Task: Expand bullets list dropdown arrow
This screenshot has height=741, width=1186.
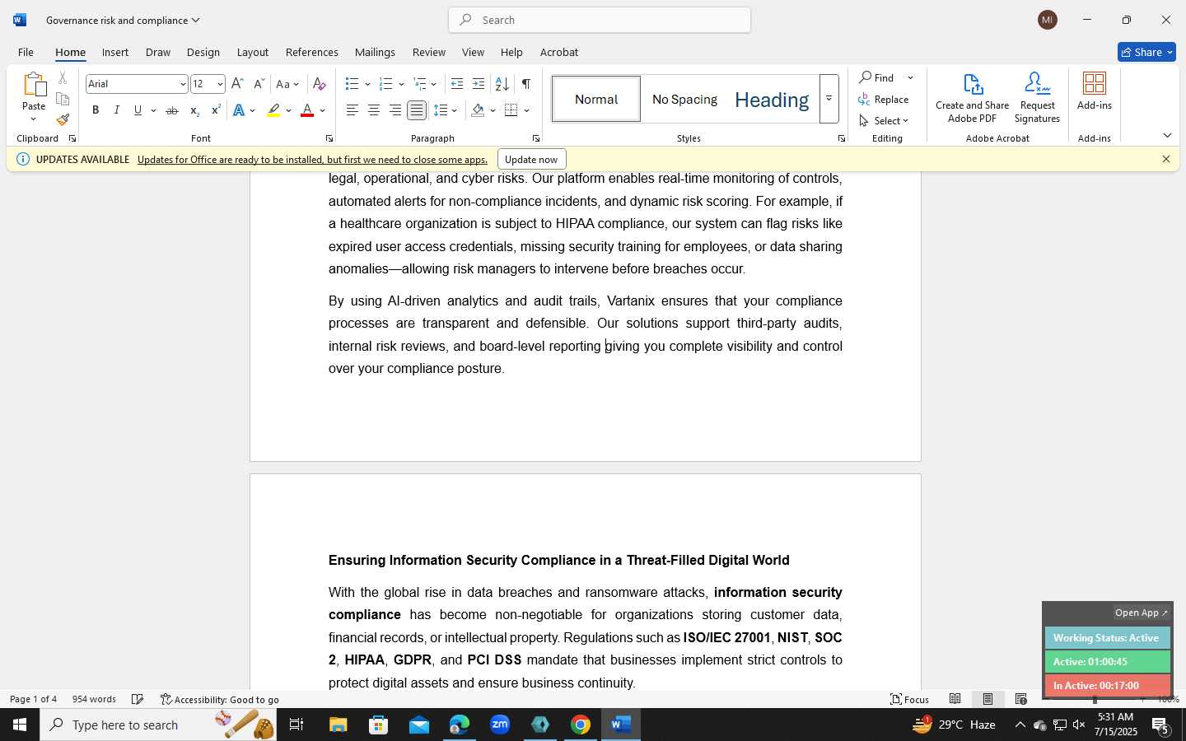Action: 367,84
